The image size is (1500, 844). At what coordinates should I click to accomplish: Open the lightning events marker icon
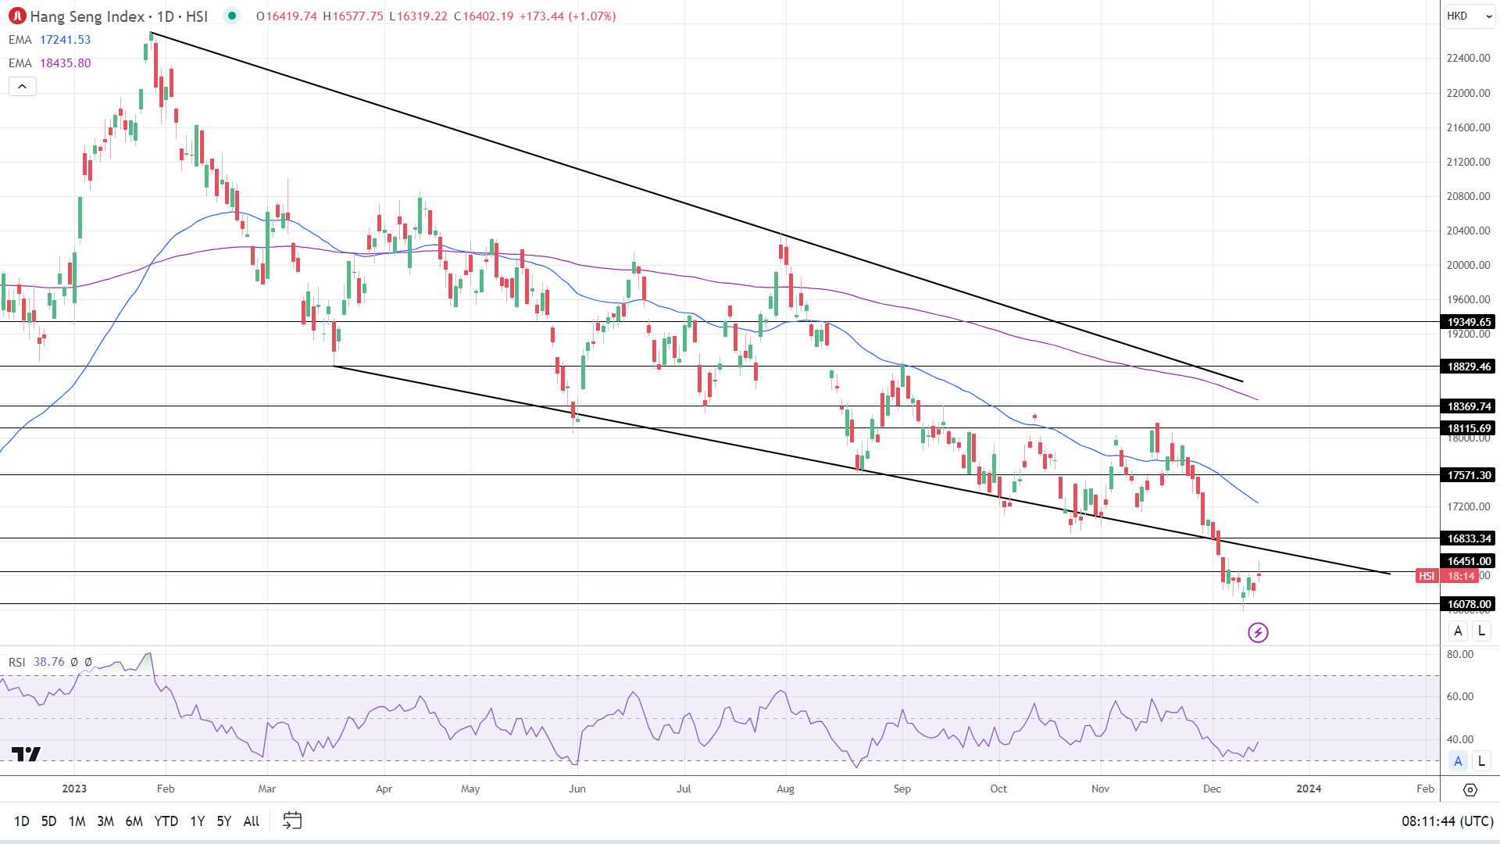(1258, 632)
